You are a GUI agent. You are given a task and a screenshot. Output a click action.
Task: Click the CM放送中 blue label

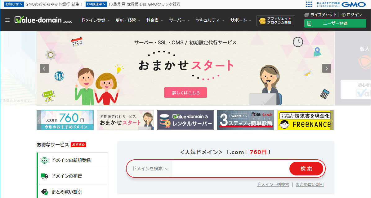pyautogui.click(x=96, y=4)
